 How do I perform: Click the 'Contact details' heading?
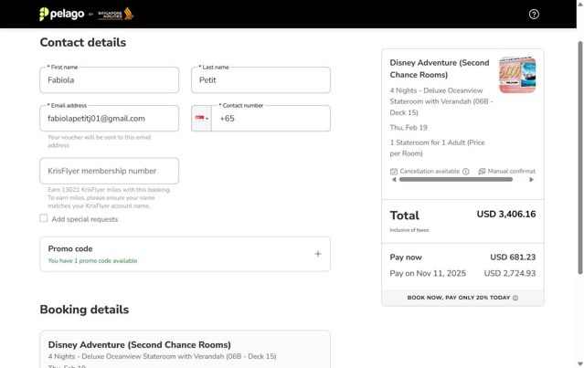click(82, 42)
